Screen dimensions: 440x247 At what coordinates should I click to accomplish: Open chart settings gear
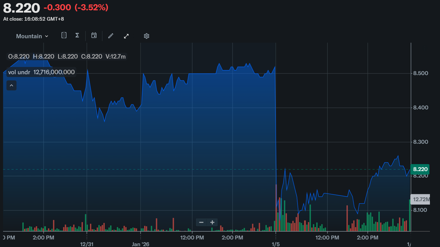pos(147,36)
